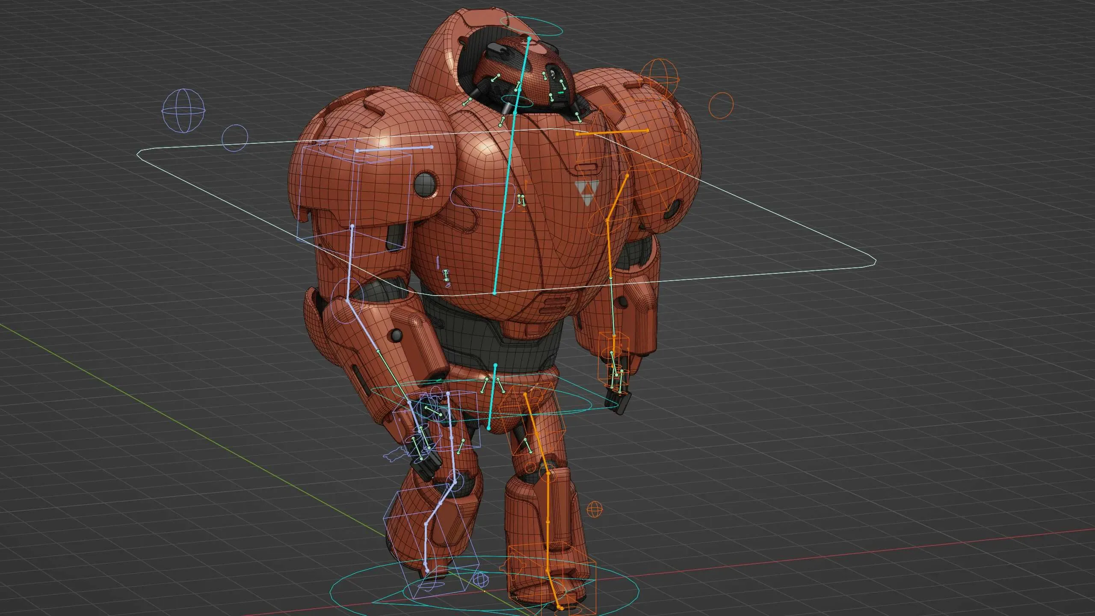1095x616 pixels.
Task: Select the small purple globe between feet
Action: (481, 580)
